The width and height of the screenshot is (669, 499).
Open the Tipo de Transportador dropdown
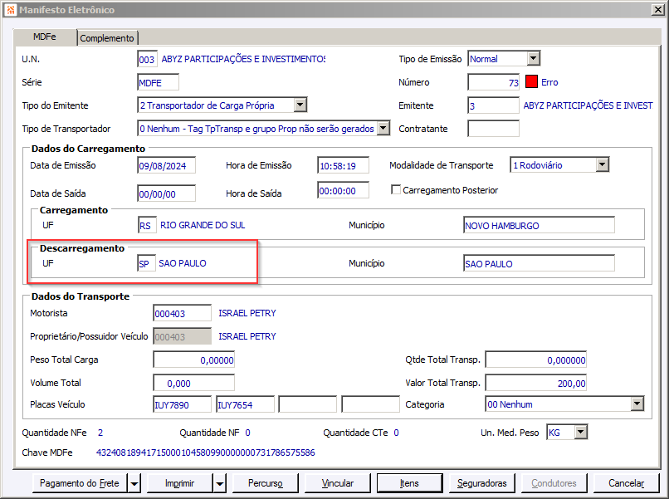tap(383, 128)
